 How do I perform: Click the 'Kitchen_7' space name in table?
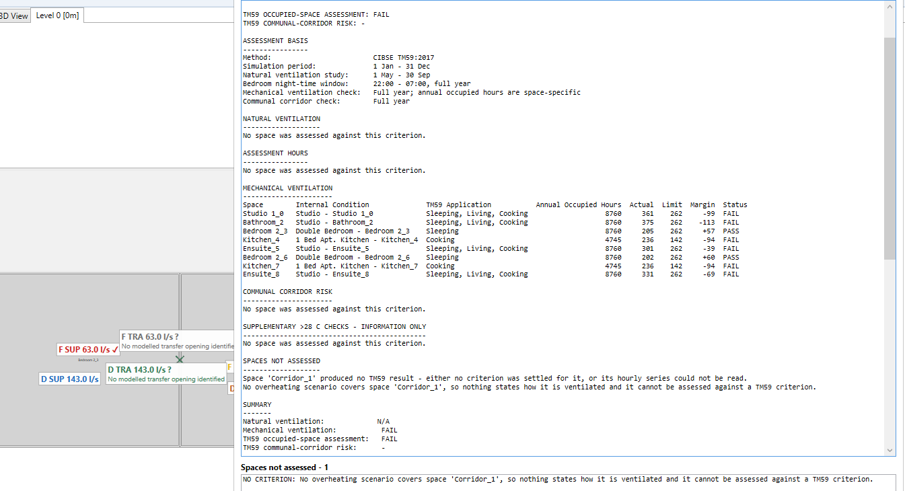coord(261,266)
